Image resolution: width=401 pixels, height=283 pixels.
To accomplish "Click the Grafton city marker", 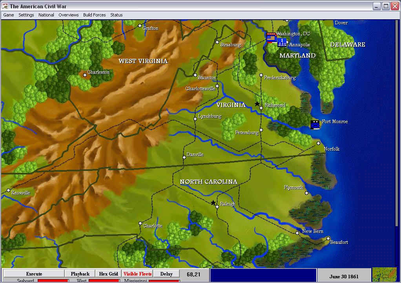I will (140, 25).
